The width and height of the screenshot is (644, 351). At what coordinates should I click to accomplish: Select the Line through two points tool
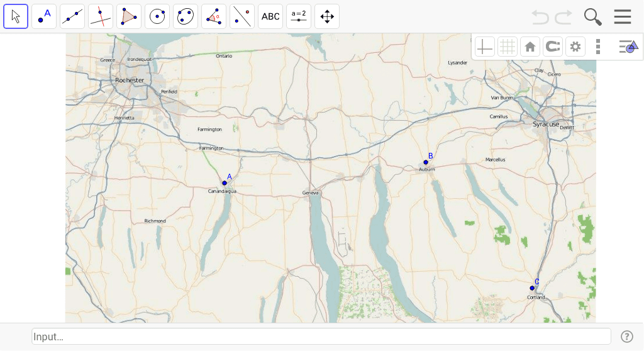coord(72,16)
